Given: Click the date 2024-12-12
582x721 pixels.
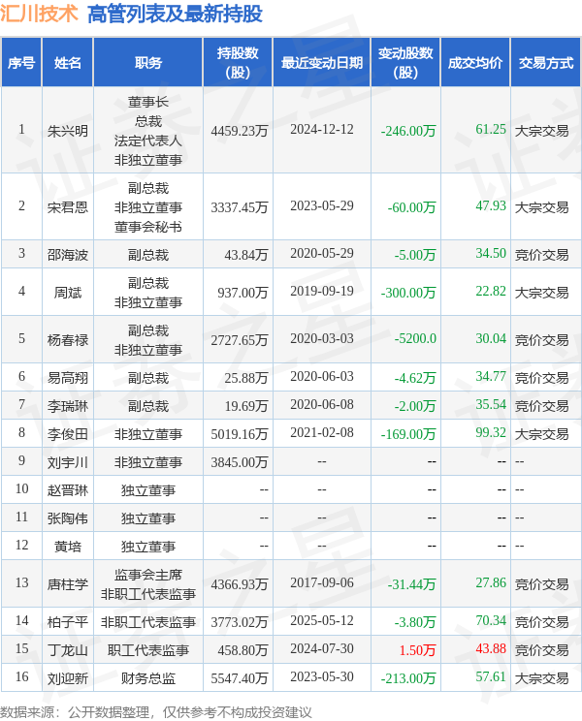Looking at the screenshot, I should pyautogui.click(x=322, y=129).
